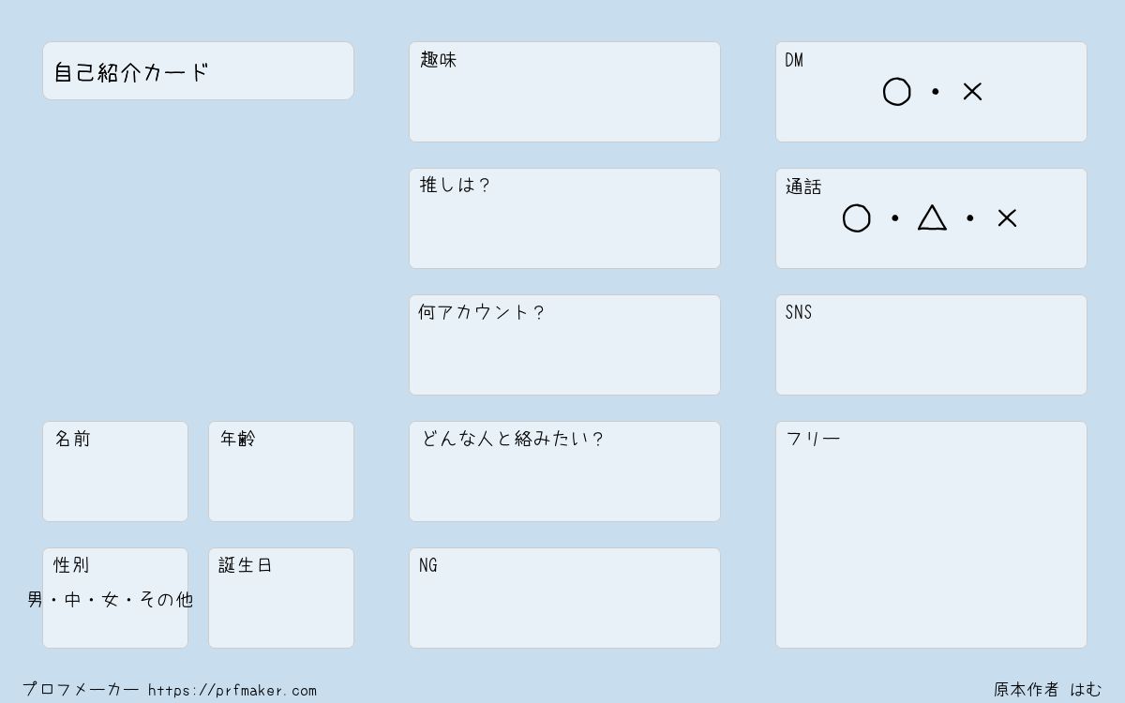The width and height of the screenshot is (1125, 703).
Task: Choose 女 in the 性別 options
Action: (x=111, y=600)
